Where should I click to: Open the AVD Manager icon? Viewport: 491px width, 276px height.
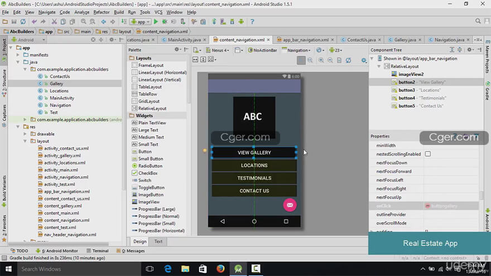pyautogui.click(x=223, y=22)
